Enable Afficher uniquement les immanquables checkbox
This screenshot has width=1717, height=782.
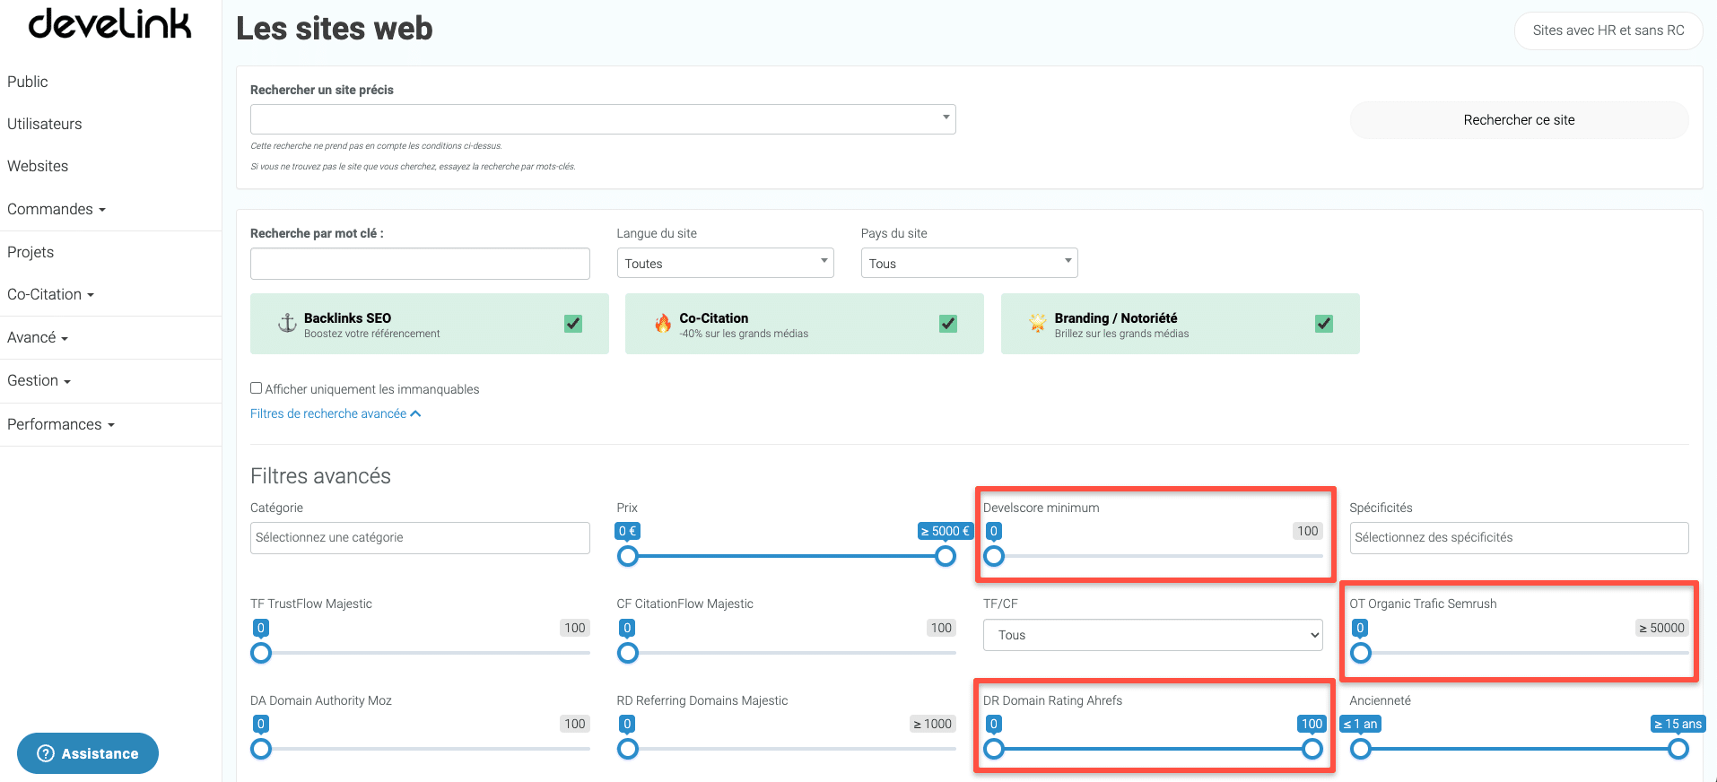(x=257, y=388)
